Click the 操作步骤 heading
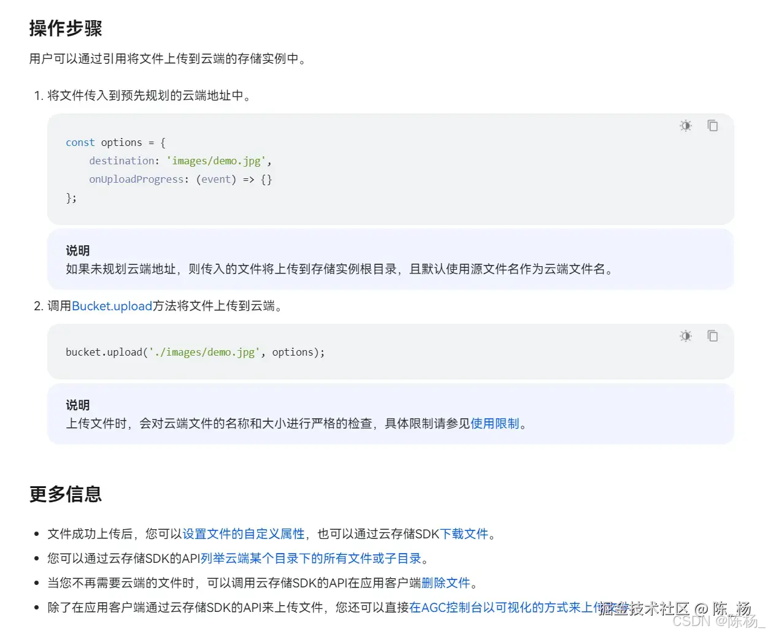 click(x=66, y=28)
